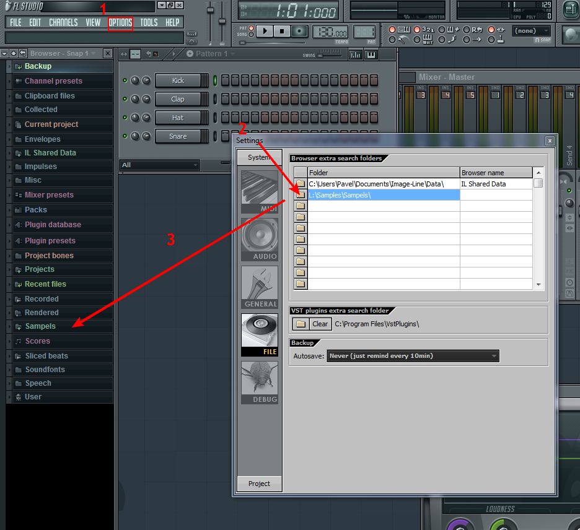Toggle typing keyboard to piano switch
Screen dimensions: 580x530
tap(392, 30)
